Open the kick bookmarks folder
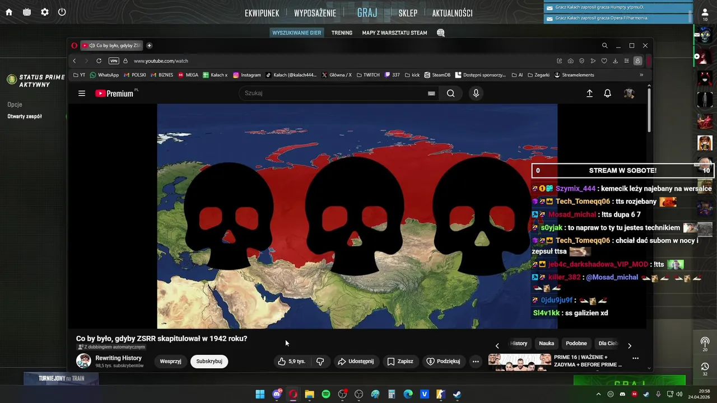Viewport: 717px width, 403px height. (412, 75)
